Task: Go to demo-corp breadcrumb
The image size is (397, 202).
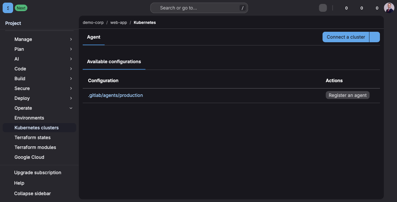Action: (93, 23)
